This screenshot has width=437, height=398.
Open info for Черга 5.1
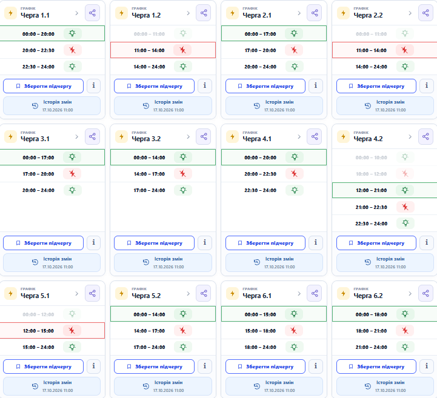[x=93, y=366]
